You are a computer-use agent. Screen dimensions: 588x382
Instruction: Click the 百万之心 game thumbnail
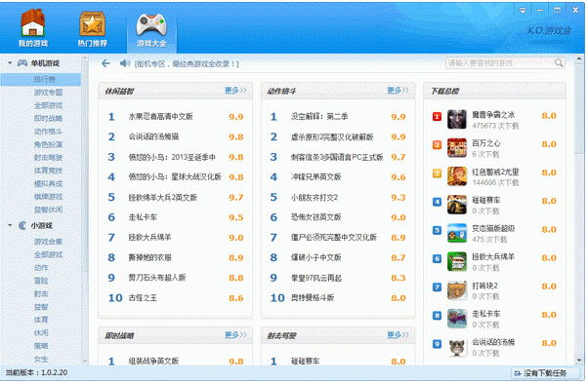point(457,148)
